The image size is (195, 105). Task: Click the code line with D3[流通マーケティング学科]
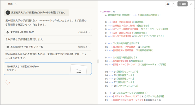click(x=136, y=65)
